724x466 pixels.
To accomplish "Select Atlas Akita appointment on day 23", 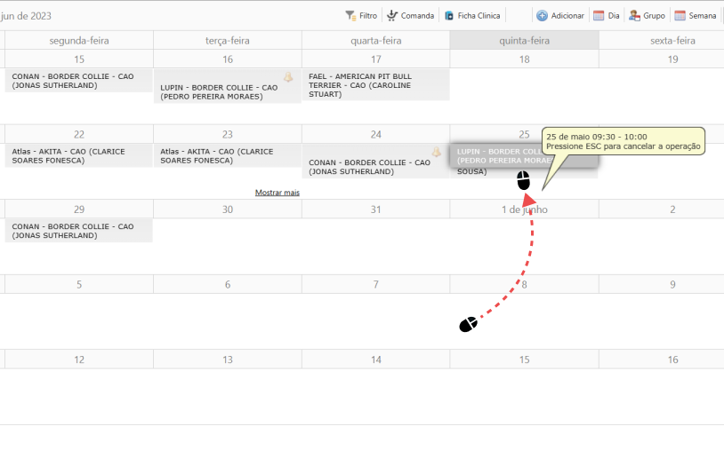I will click(x=227, y=155).
